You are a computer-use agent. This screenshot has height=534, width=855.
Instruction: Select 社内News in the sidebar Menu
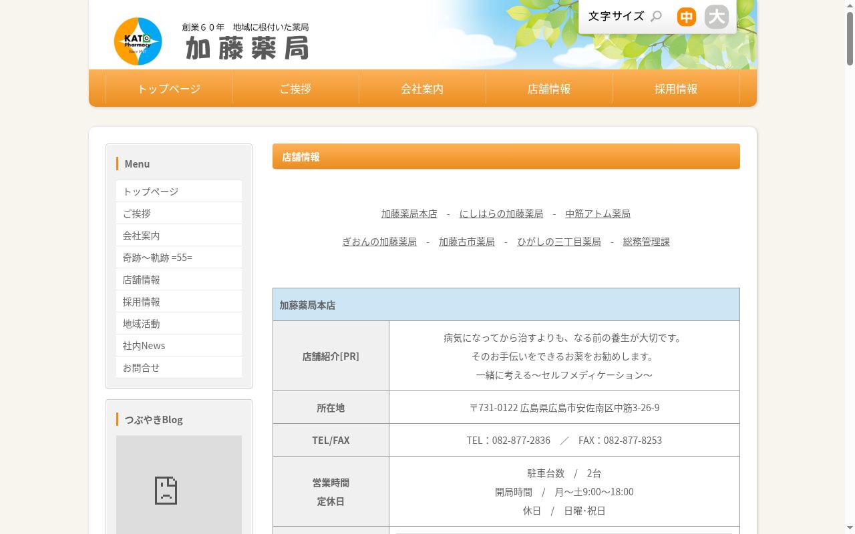179,346
